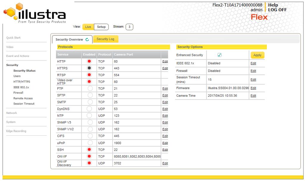Select Security Status in sidebar
The width and height of the screenshot is (305, 181).
click(x=24, y=71)
